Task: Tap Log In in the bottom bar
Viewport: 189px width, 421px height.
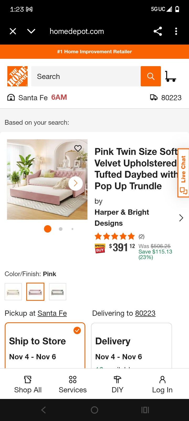Action: tap(162, 384)
